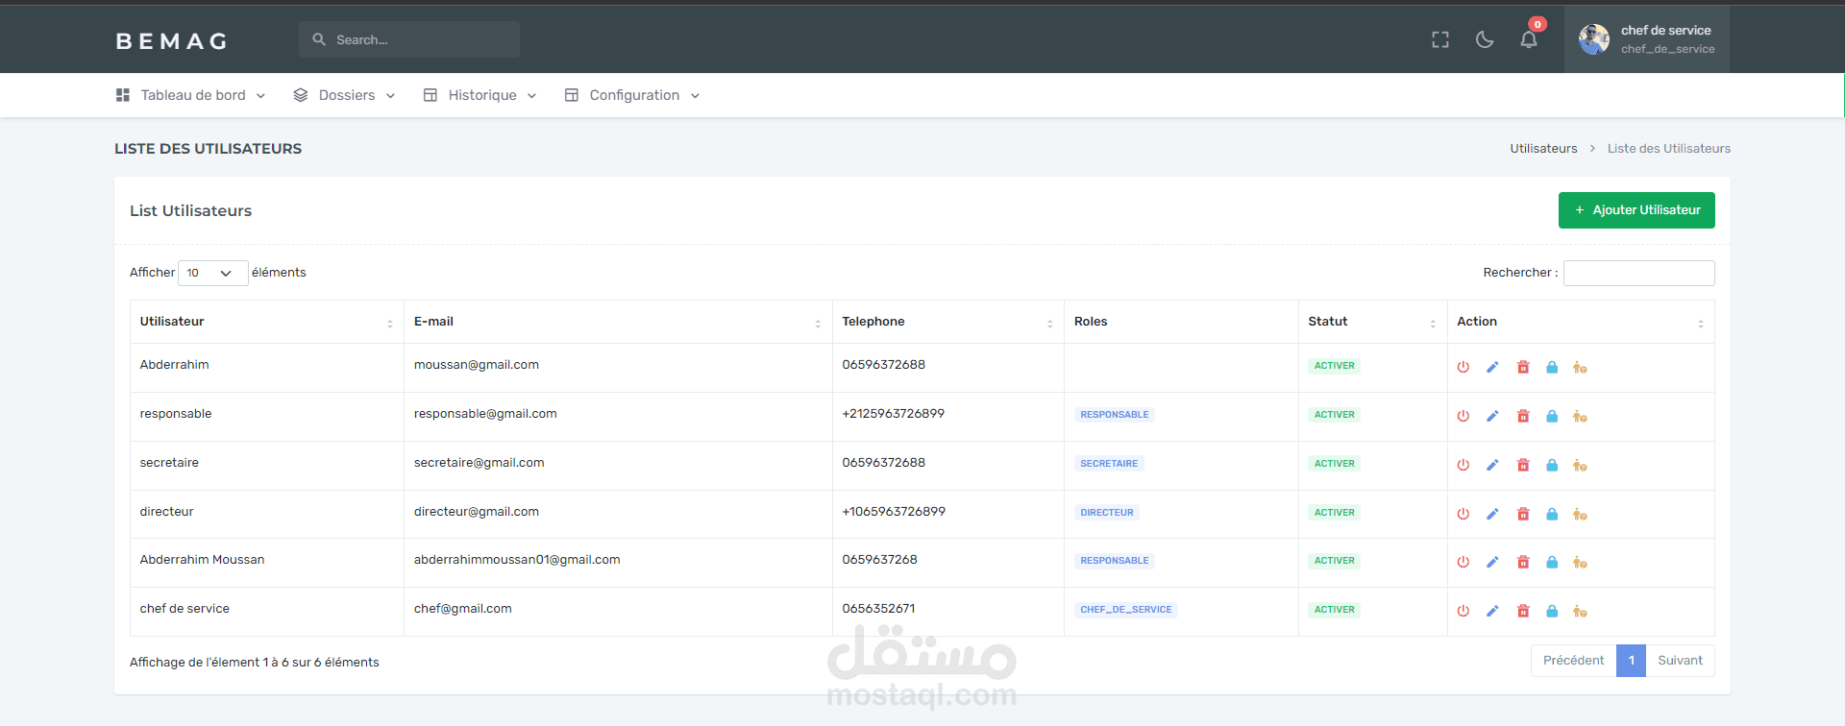Assign role icon for moussan@gmail.com row
The width and height of the screenshot is (1845, 726).
click(1580, 367)
